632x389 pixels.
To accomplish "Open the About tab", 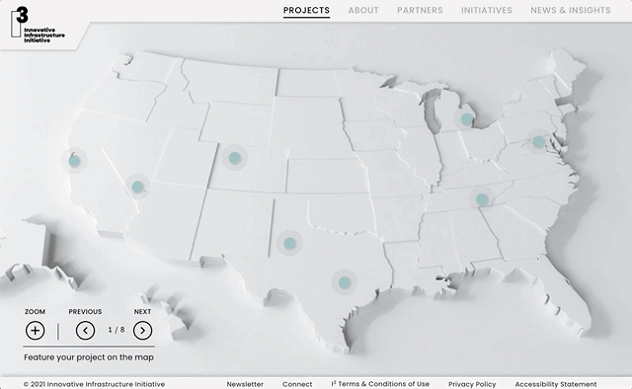I will pyautogui.click(x=363, y=11).
